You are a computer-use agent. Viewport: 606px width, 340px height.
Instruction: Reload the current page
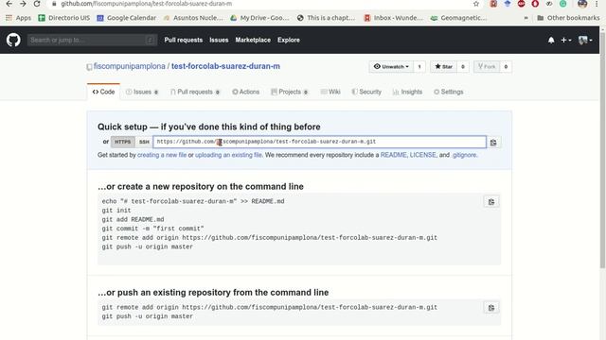coord(37,4)
